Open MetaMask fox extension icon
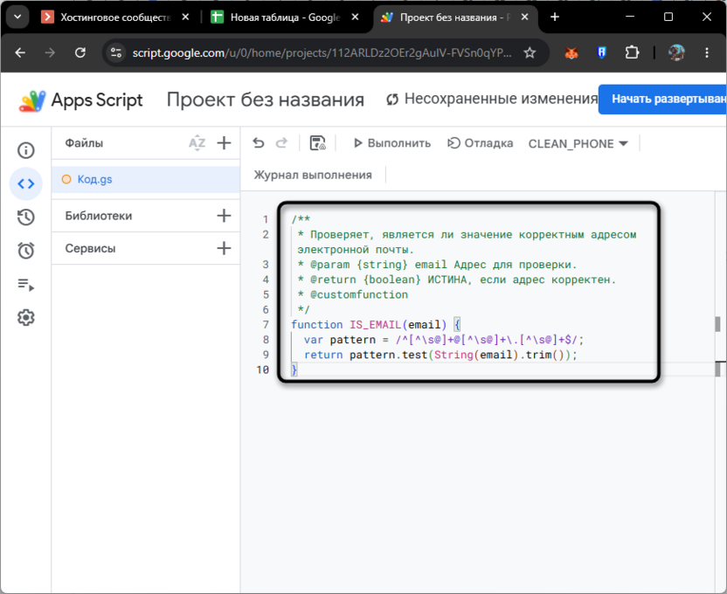 pyautogui.click(x=571, y=52)
